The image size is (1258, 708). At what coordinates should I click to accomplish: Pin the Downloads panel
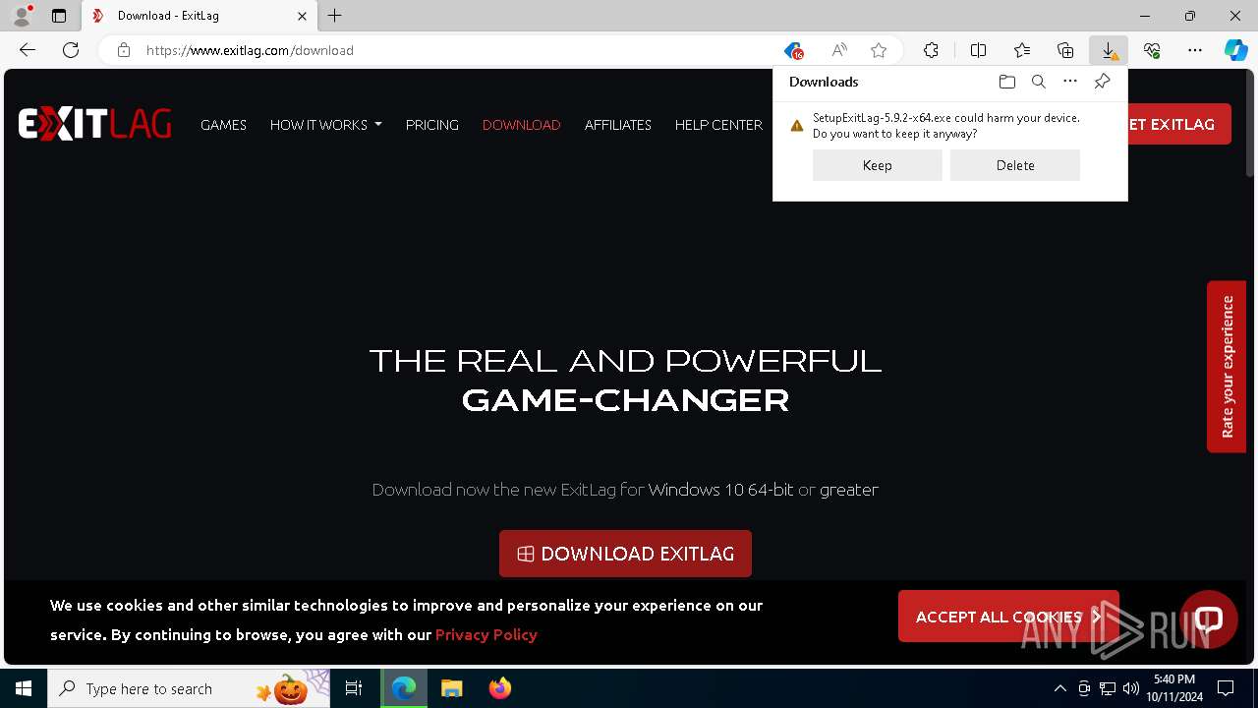tap(1102, 82)
